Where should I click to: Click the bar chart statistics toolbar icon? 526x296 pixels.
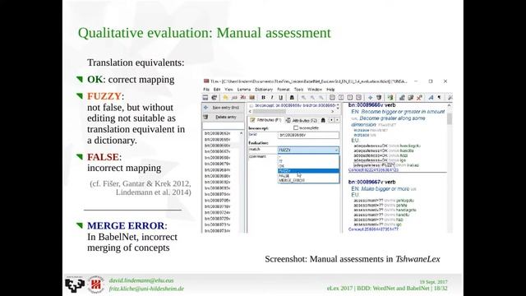pyautogui.click(x=402, y=98)
